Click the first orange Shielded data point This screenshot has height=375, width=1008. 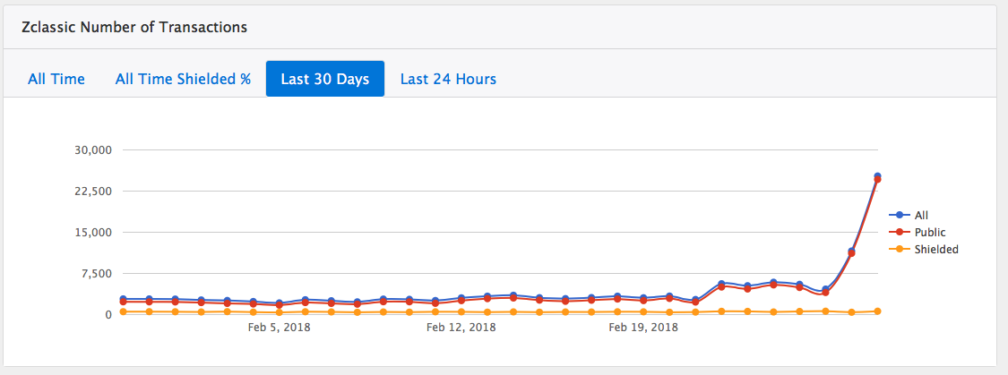124,312
